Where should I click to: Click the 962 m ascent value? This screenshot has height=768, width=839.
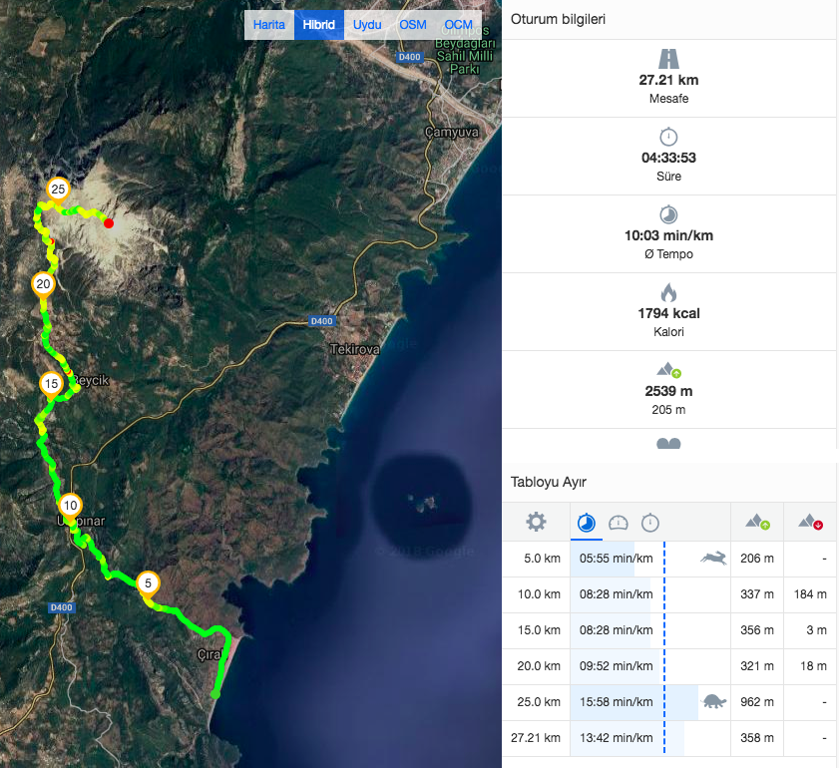click(x=756, y=702)
